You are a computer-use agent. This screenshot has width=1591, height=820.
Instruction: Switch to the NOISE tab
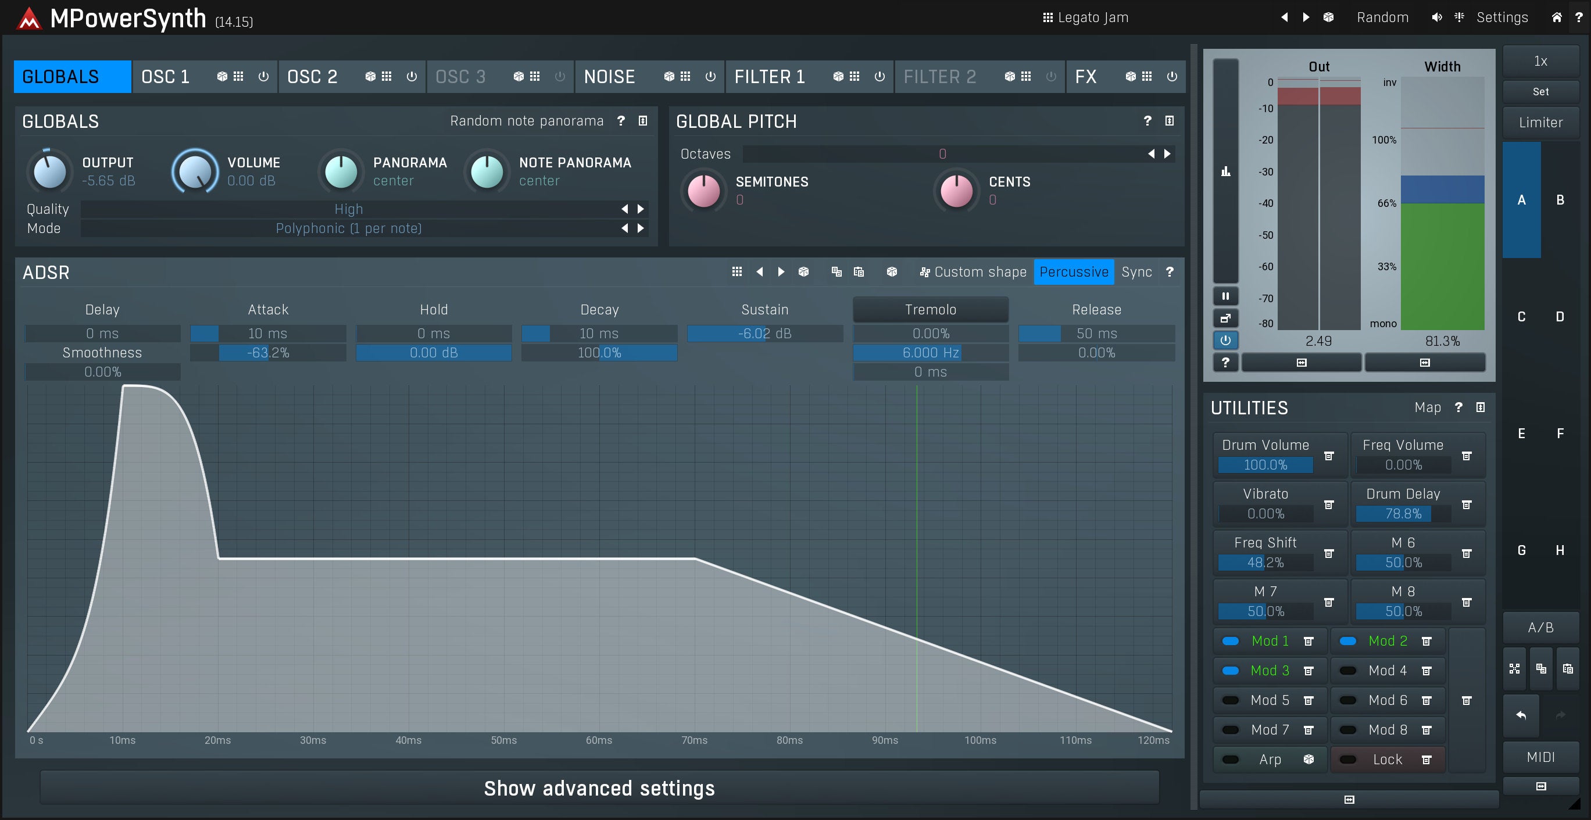tap(609, 77)
